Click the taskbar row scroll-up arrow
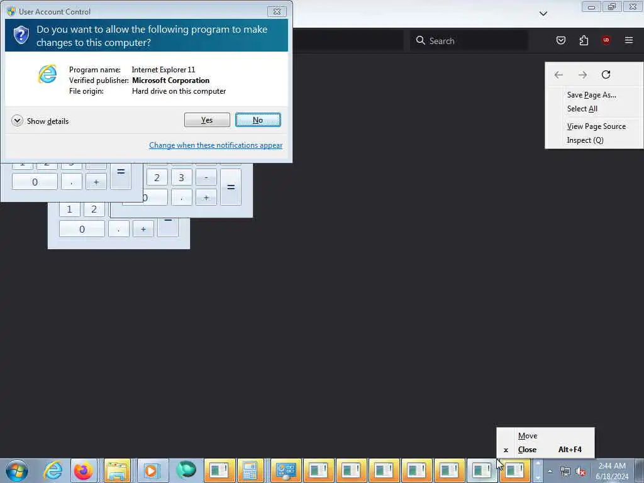The image size is (644, 483). click(x=538, y=464)
